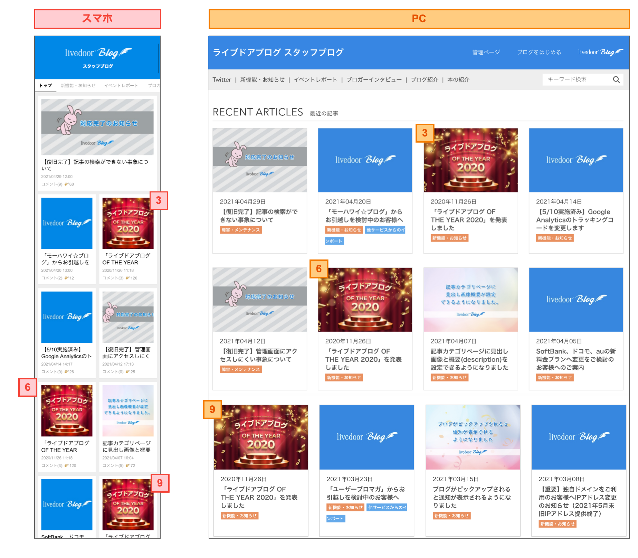
Task: Open PC article 【5/10実施済み】Google Analytics
Action: point(575,220)
